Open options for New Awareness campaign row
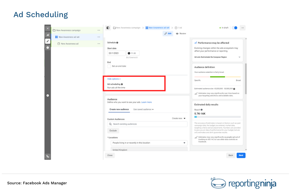Screen dimensions: 291x194 tap(99, 30)
